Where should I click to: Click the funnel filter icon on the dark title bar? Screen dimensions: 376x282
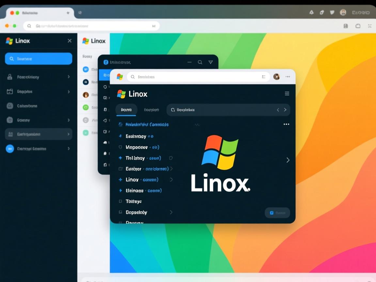click(211, 62)
